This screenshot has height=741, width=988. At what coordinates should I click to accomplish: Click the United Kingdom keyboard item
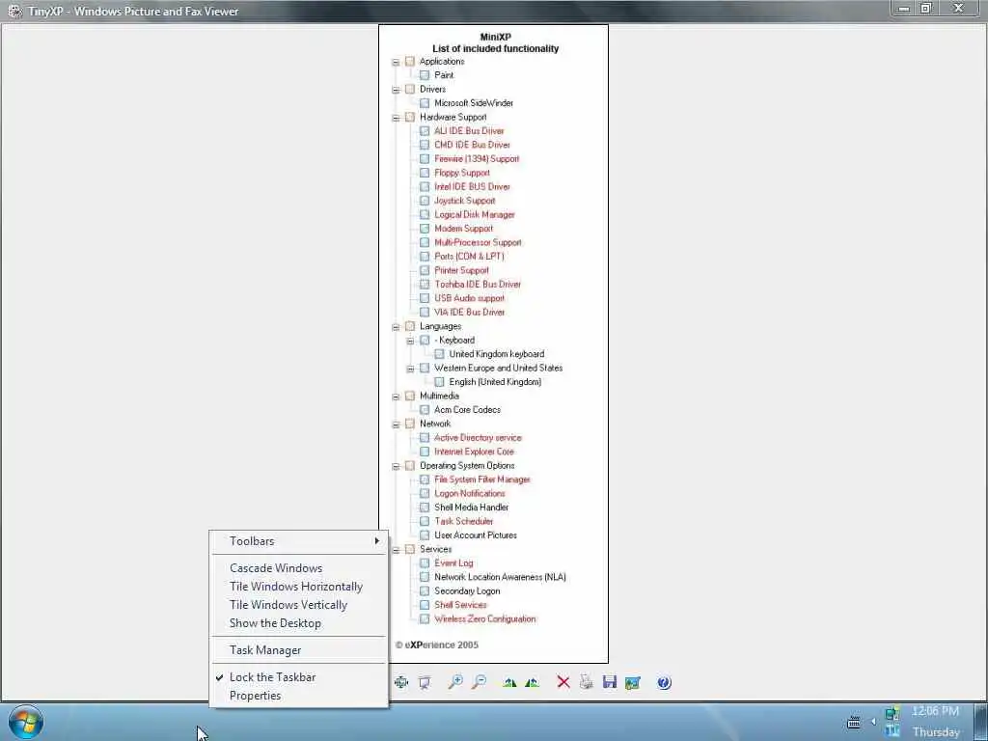click(x=497, y=354)
